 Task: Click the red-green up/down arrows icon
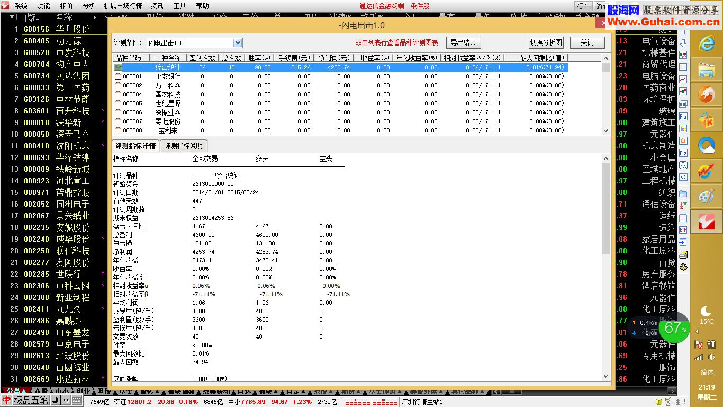(x=683, y=206)
